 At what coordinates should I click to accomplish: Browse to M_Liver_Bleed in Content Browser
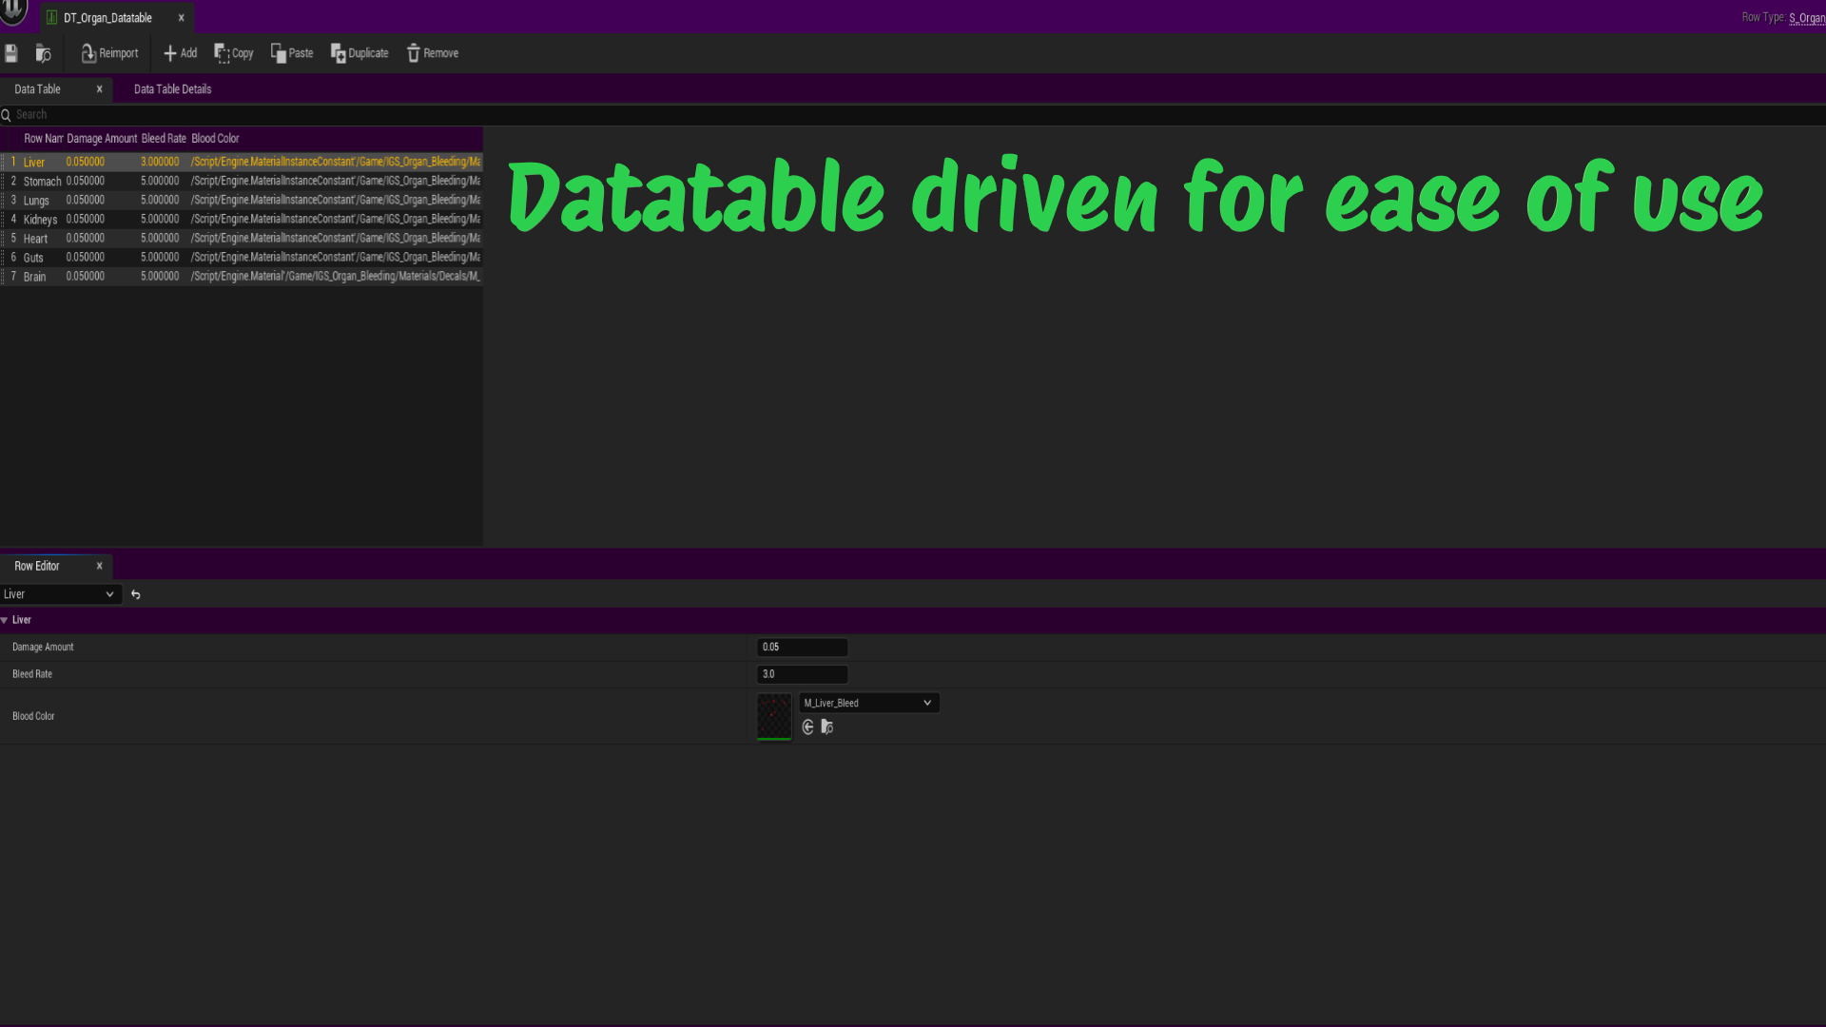coord(827,727)
